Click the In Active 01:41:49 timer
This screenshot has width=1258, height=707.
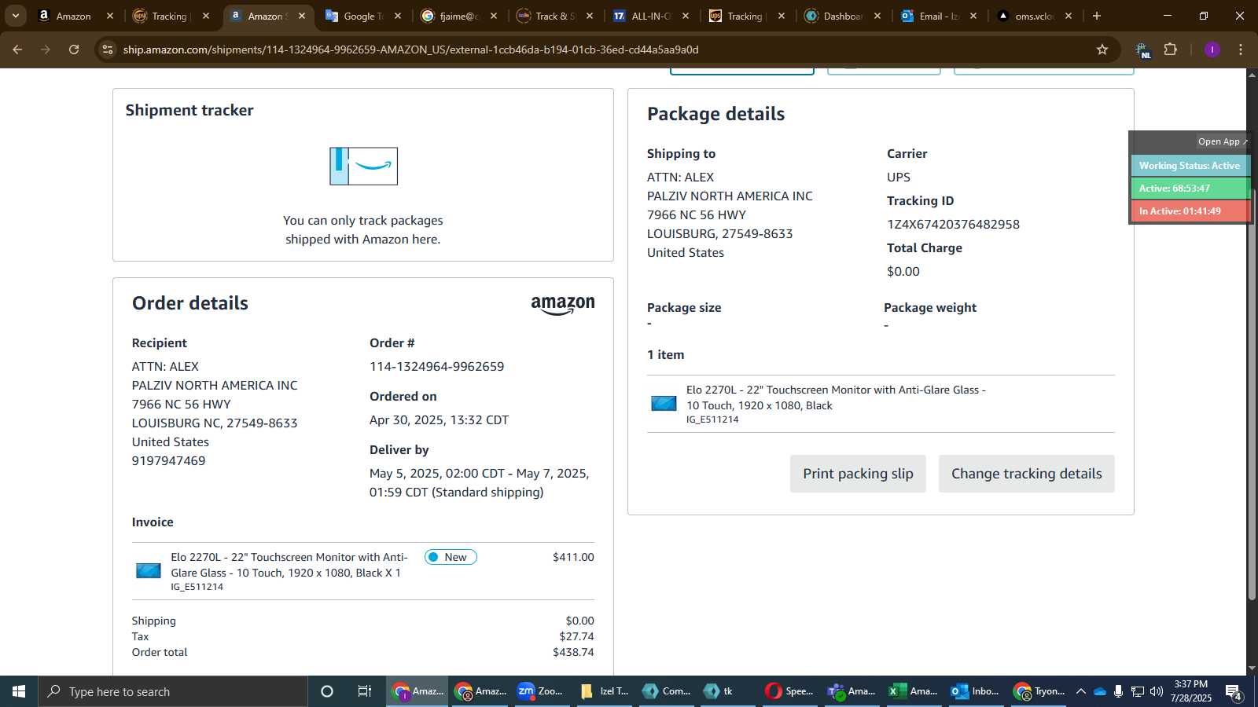1190,211
